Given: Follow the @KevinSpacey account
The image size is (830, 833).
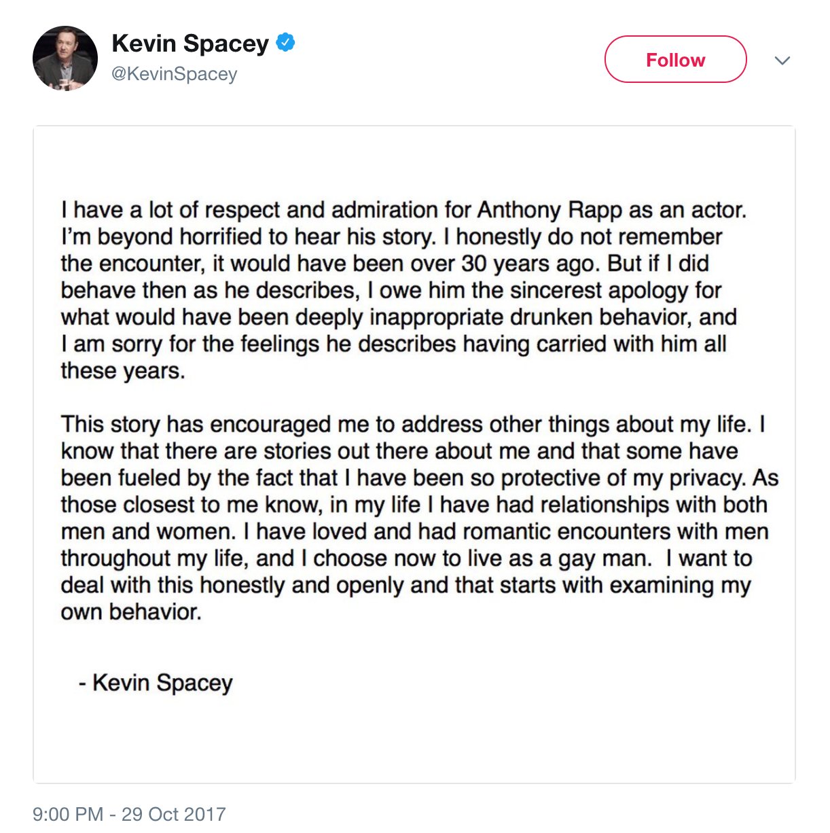Looking at the screenshot, I should click(676, 59).
